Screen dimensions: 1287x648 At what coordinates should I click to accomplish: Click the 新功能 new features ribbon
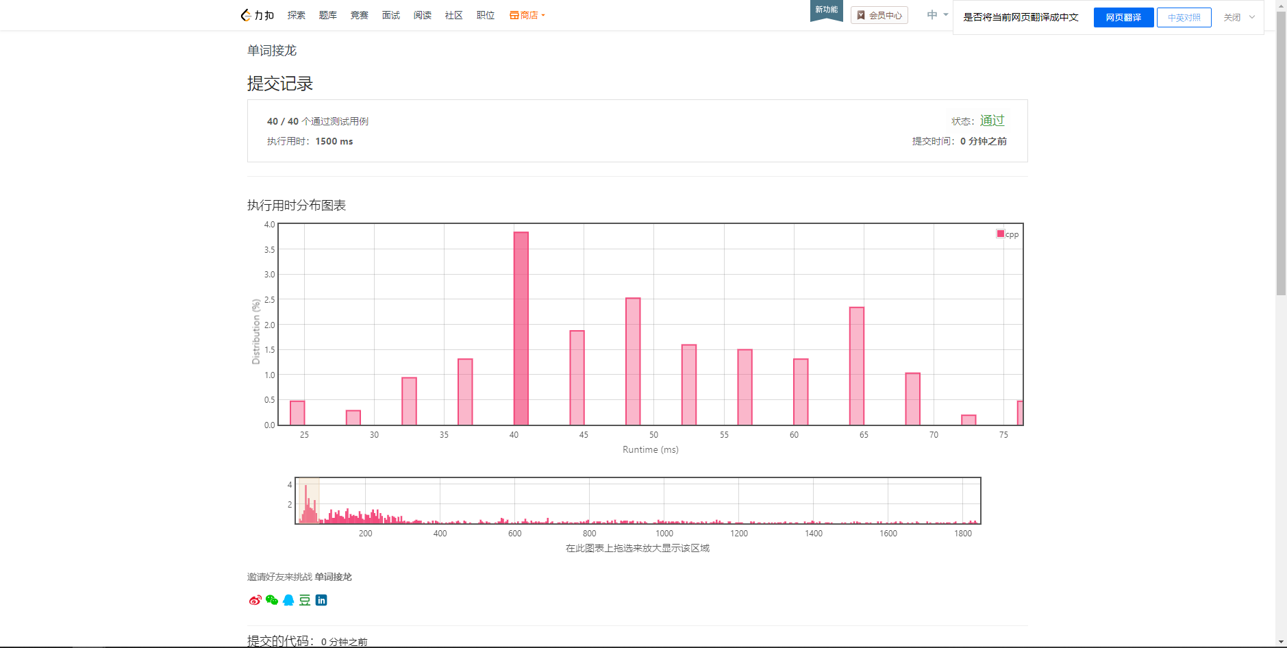tap(826, 10)
